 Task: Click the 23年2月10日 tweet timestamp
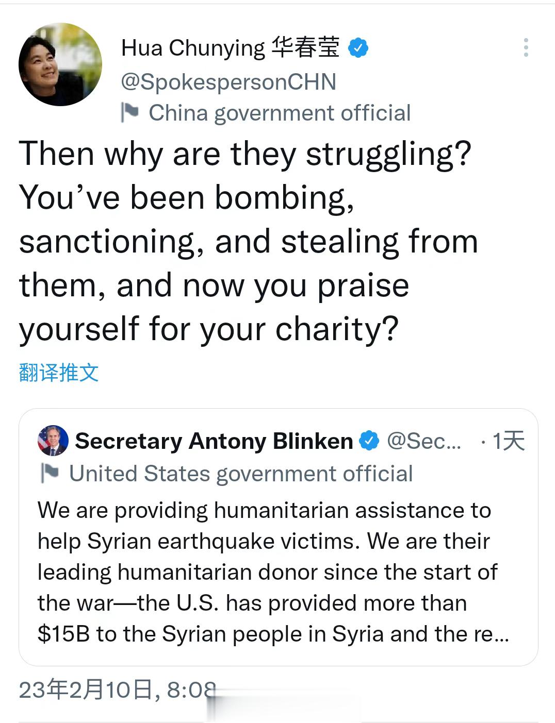click(x=116, y=690)
